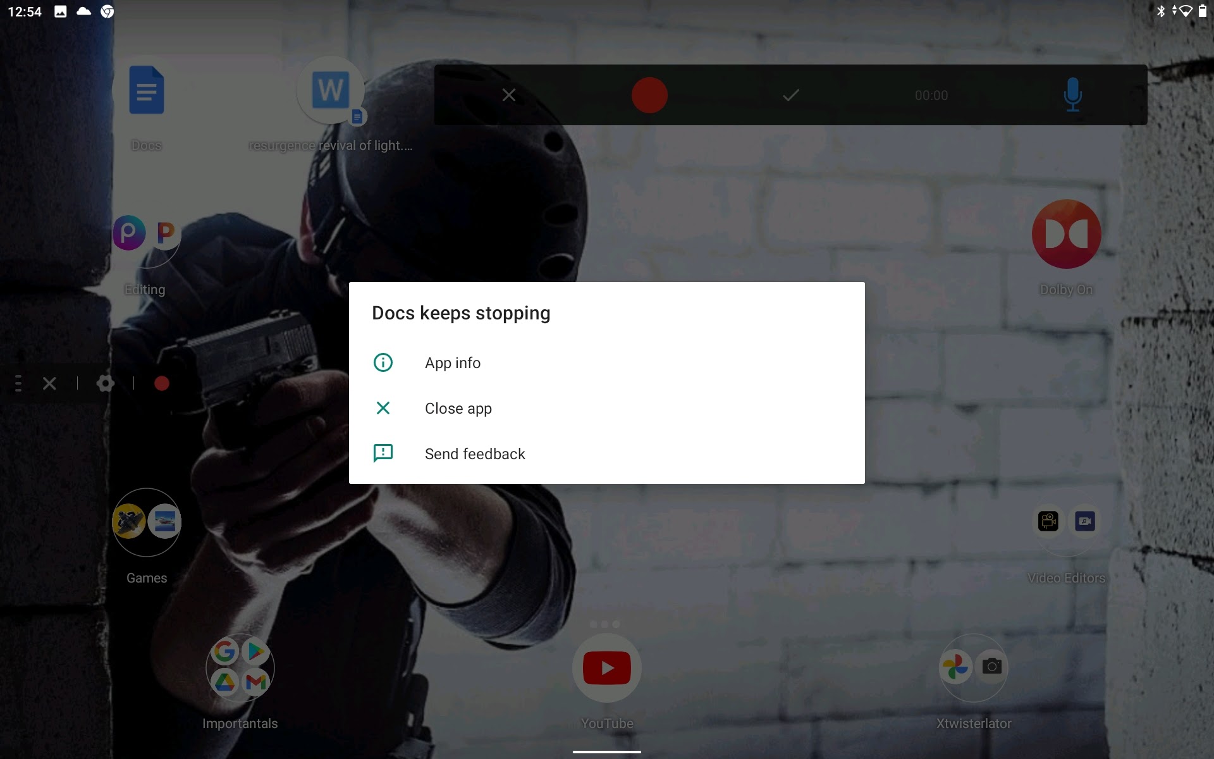
Task: Click the App info circle icon
Action: 383,363
